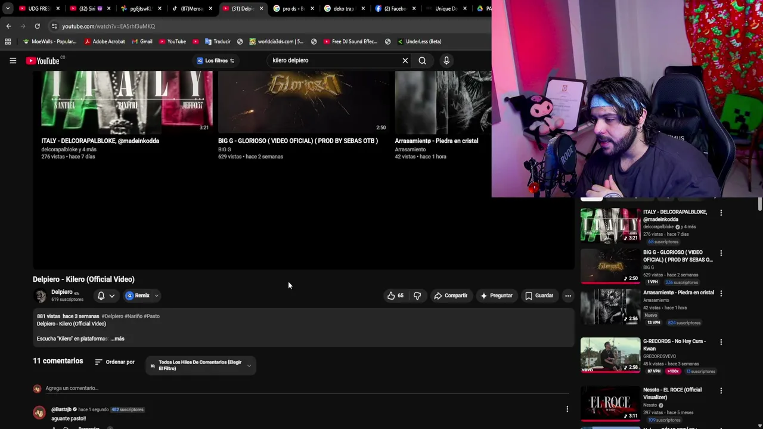Open the Chrome apps grid in bookmarks bar
763x429 pixels.
pyautogui.click(x=8, y=42)
